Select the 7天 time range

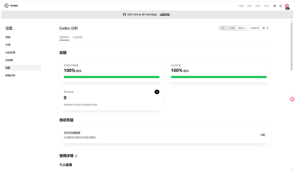(x=223, y=28)
